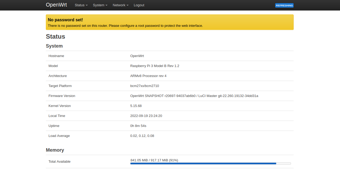
Task: Select the 'bcm27xx/bcm2710' target platform value
Action: 145,86
